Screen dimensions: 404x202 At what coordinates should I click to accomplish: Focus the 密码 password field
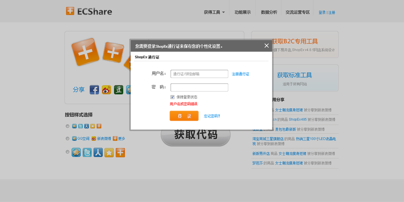(x=199, y=87)
